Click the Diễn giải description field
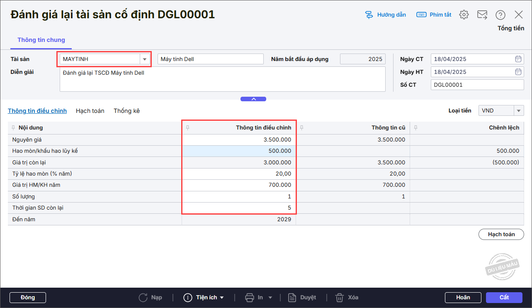This screenshot has width=532, height=308. click(222, 79)
